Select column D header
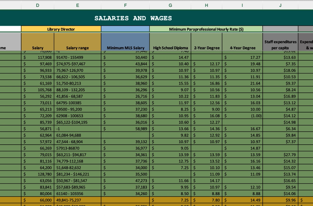The height and width of the screenshot is (206, 313). (x=38, y=5)
